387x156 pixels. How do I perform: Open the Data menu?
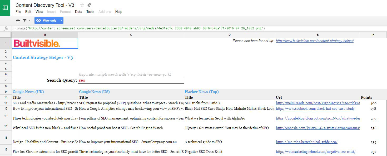(78, 12)
